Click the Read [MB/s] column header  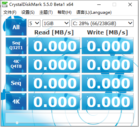(54, 32)
